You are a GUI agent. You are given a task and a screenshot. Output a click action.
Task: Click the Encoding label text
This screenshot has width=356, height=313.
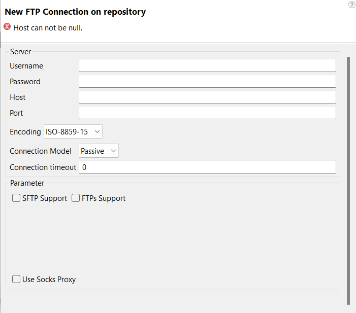pos(25,132)
